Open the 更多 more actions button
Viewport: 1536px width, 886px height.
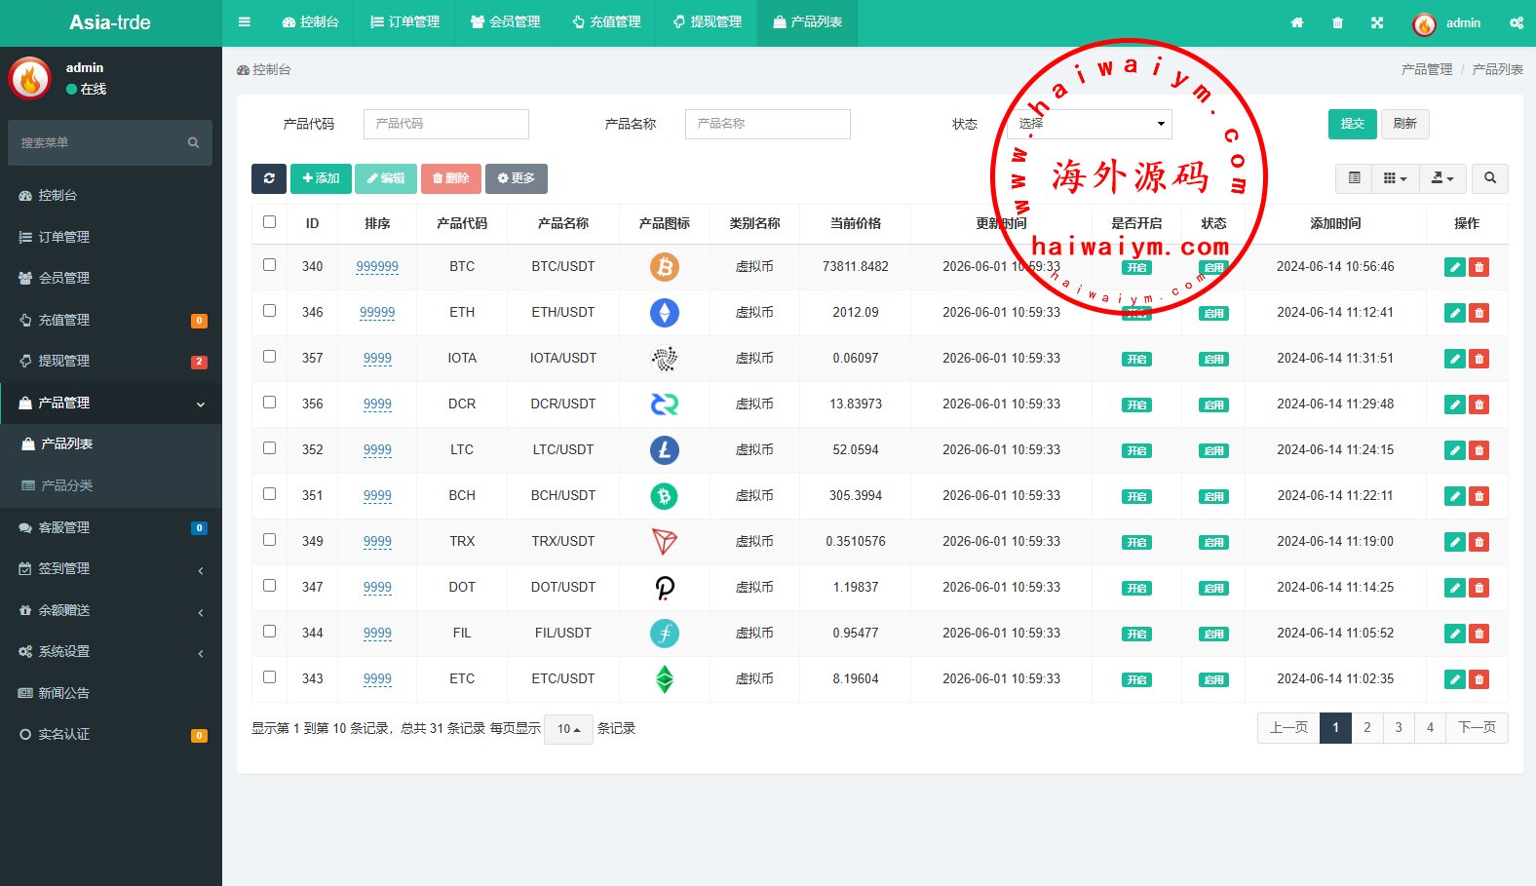[x=517, y=178]
